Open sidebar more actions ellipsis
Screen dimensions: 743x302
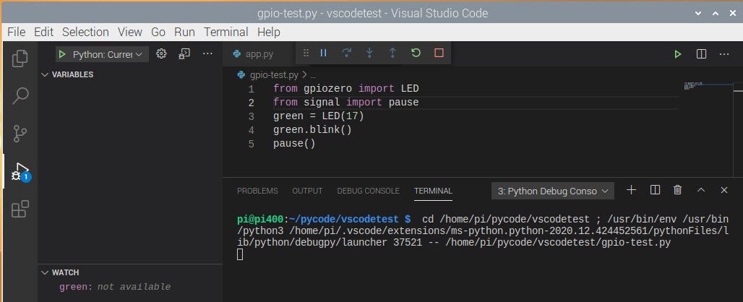point(207,54)
